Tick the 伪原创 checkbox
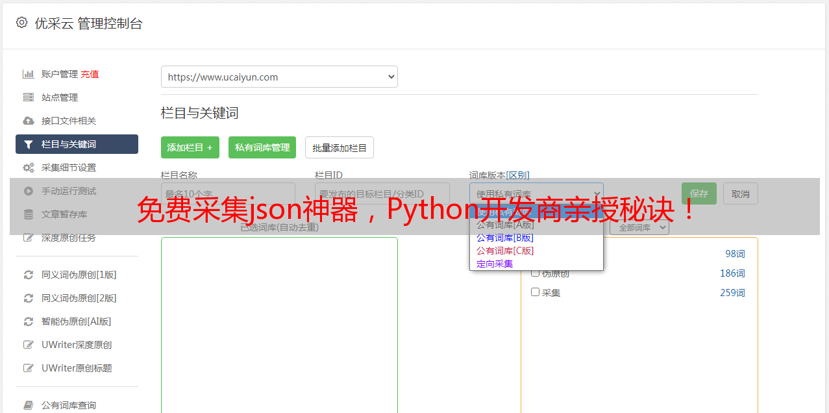The height and width of the screenshot is (413, 829). point(536,273)
